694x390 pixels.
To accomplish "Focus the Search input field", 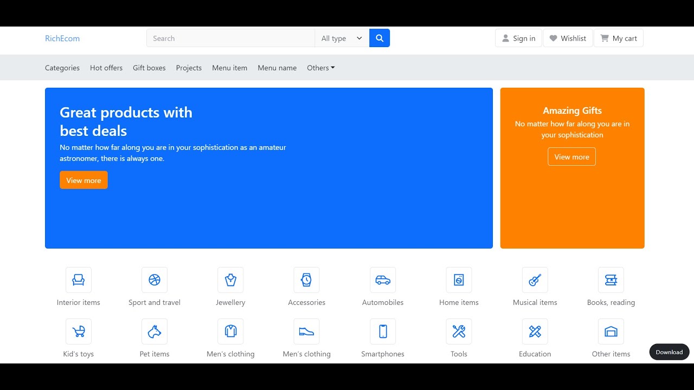I will 230,38.
